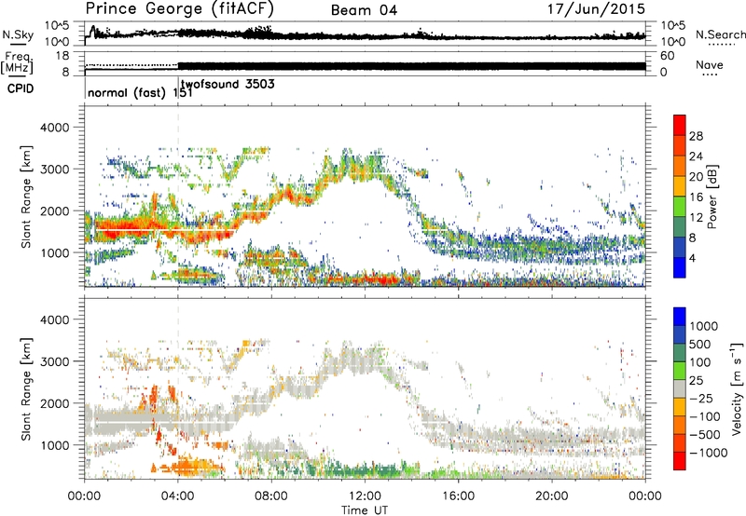The image size is (746, 516).
Task: Select the 'twofsound 3503' CPID entry
Action: click(228, 85)
